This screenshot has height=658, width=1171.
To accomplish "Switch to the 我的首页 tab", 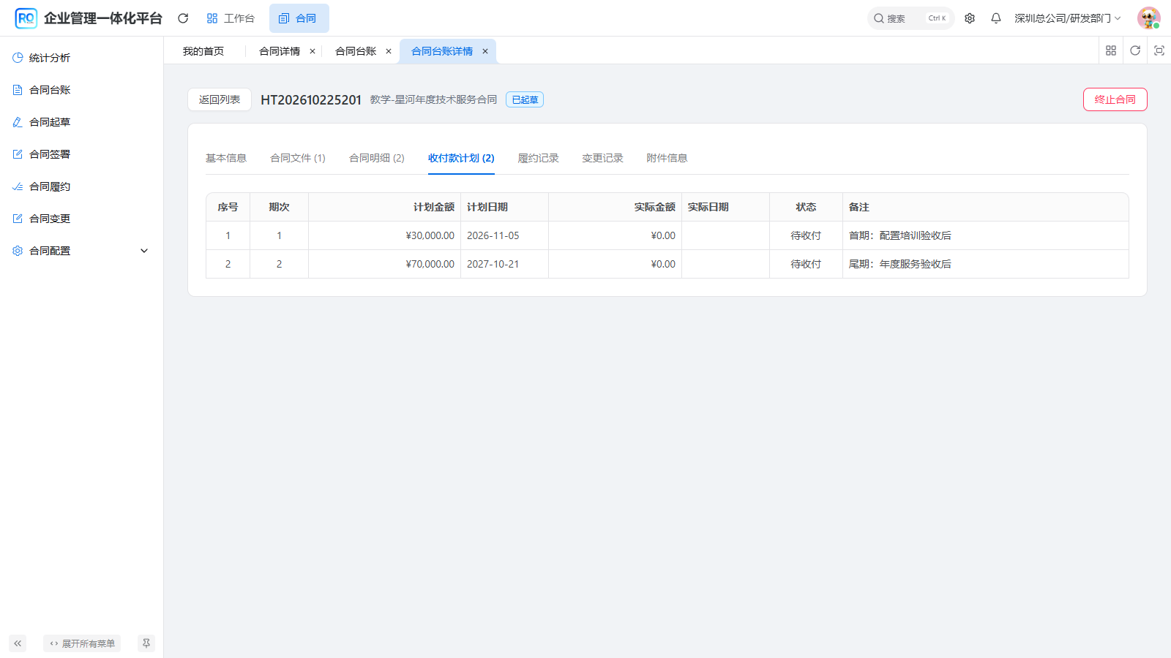I will tap(203, 51).
